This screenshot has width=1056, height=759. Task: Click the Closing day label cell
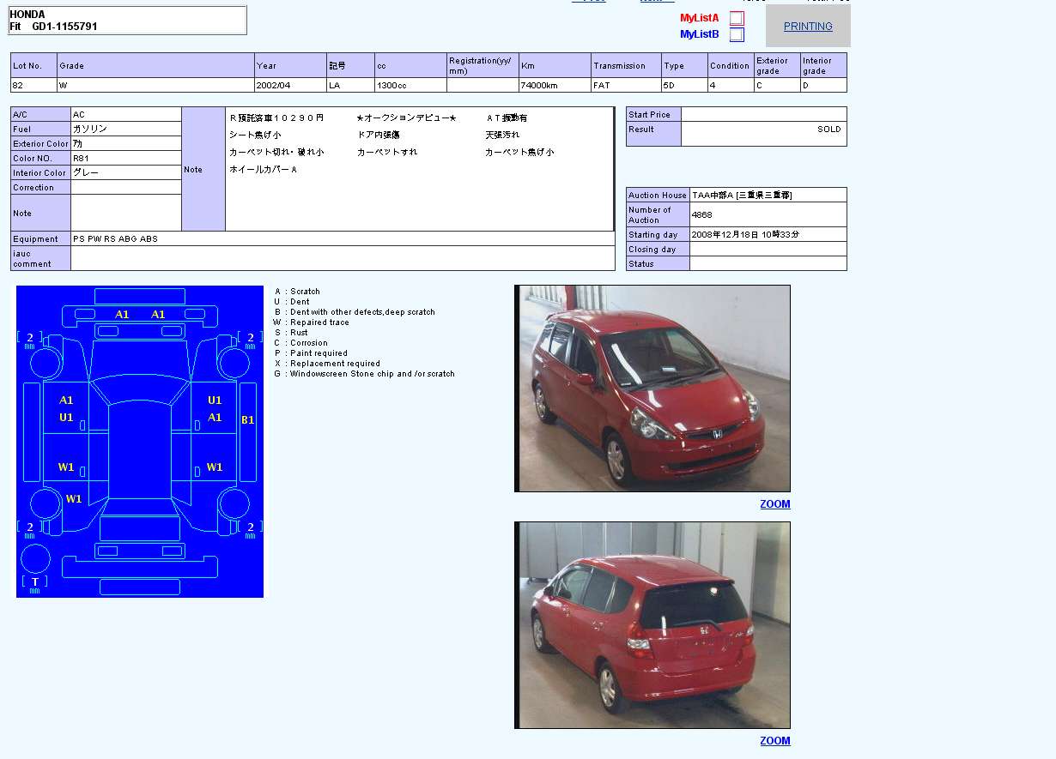[x=658, y=250]
